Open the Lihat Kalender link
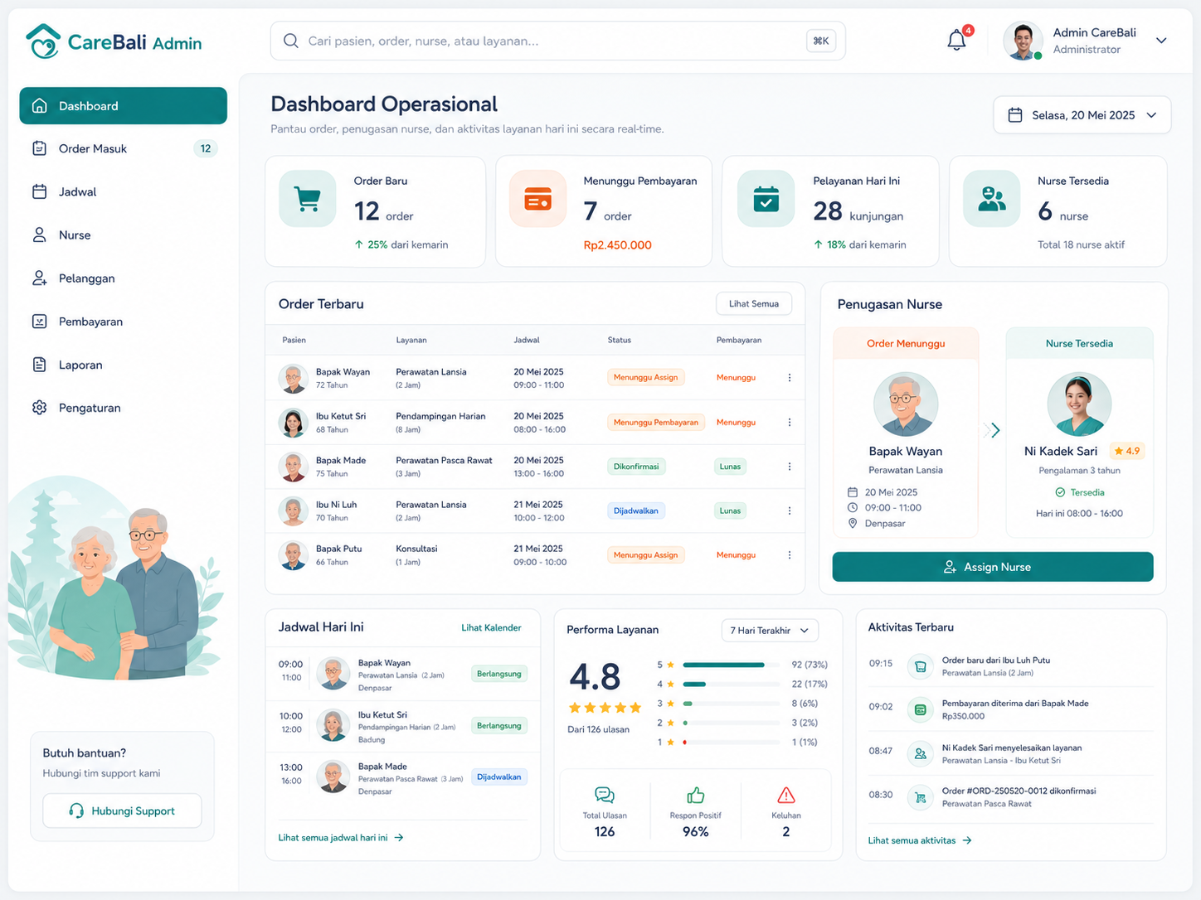Screen dimensions: 1201x900 (x=491, y=628)
